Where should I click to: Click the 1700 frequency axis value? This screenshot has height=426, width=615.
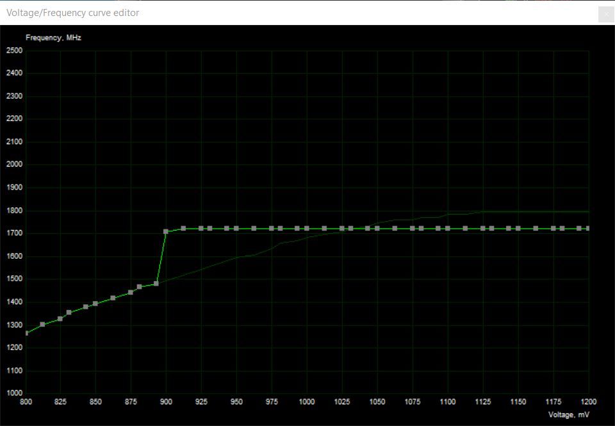tap(15, 233)
